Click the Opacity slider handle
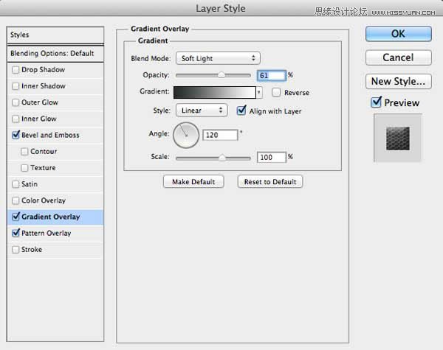The image size is (443, 350). pos(221,74)
